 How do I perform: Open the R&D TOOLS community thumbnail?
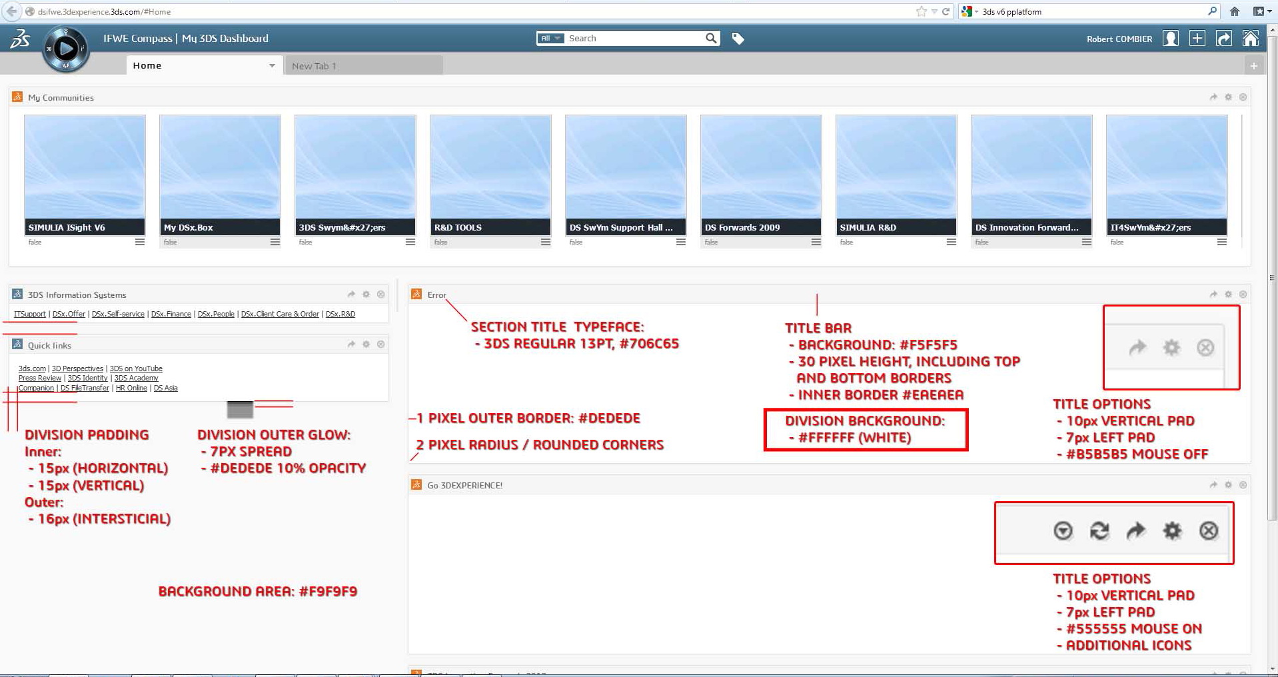[490, 167]
